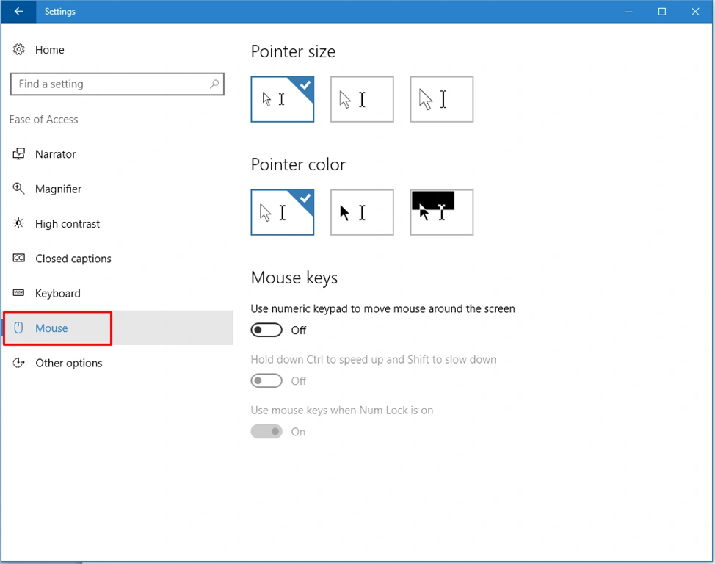The width and height of the screenshot is (715, 564).
Task: Click the Mouse icon in sidebar
Action: [18, 328]
